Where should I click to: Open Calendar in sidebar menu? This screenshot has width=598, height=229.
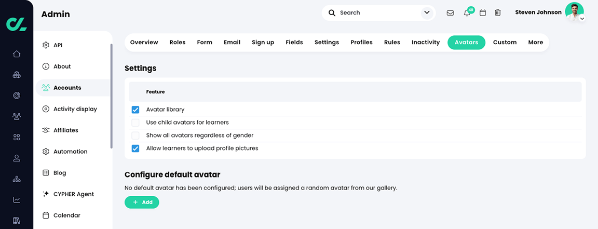click(x=67, y=215)
